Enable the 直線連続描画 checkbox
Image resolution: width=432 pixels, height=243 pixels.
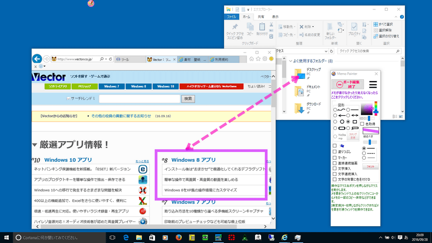click(334, 163)
